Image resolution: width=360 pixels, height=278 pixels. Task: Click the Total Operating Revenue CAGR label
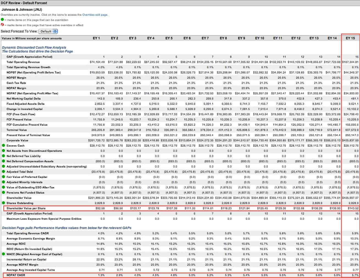tap(27, 233)
